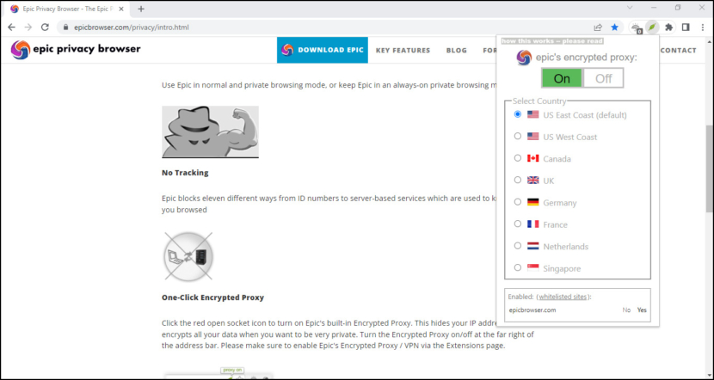
Task: Select UK as proxy country
Action: point(517,180)
